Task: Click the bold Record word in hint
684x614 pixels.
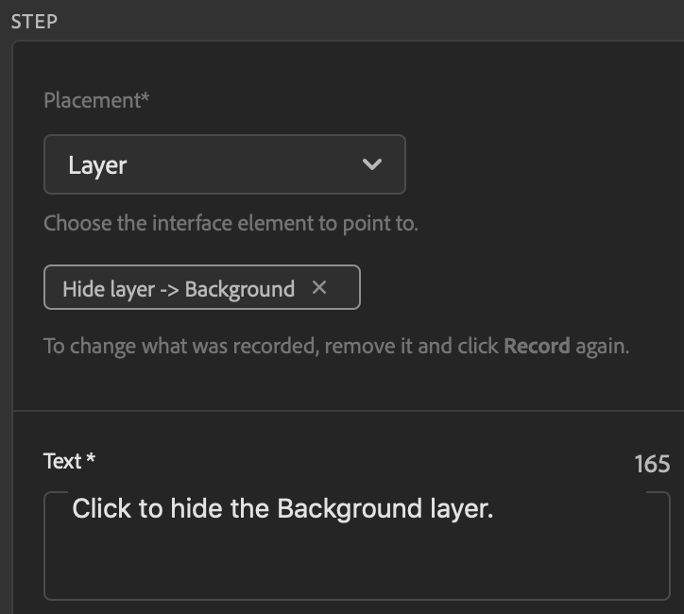Action: [x=537, y=345]
